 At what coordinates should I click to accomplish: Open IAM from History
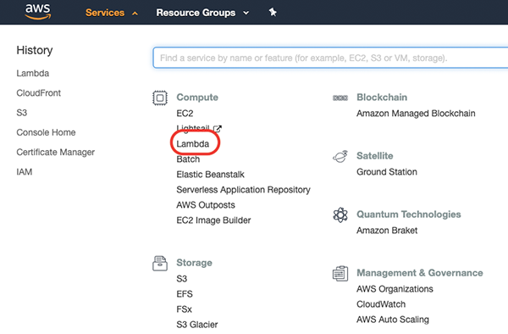click(25, 172)
